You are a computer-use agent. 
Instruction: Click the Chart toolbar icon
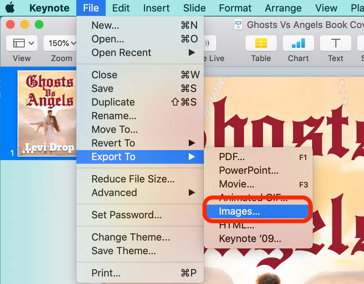pyautogui.click(x=298, y=43)
